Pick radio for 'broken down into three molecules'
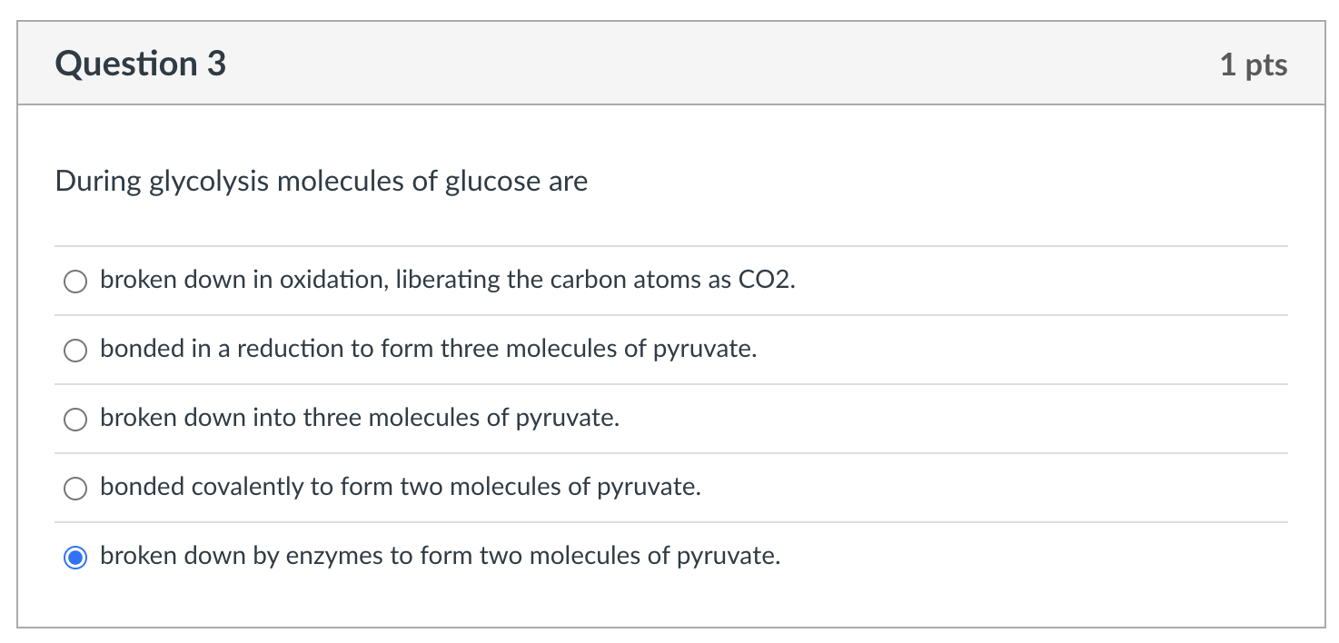The height and width of the screenshot is (643, 1339). point(75,420)
